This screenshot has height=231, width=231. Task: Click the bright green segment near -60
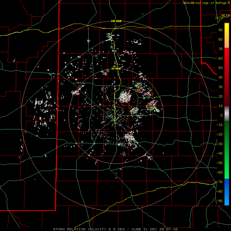[227, 172]
